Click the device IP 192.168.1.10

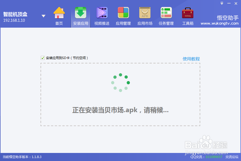click(x=14, y=20)
